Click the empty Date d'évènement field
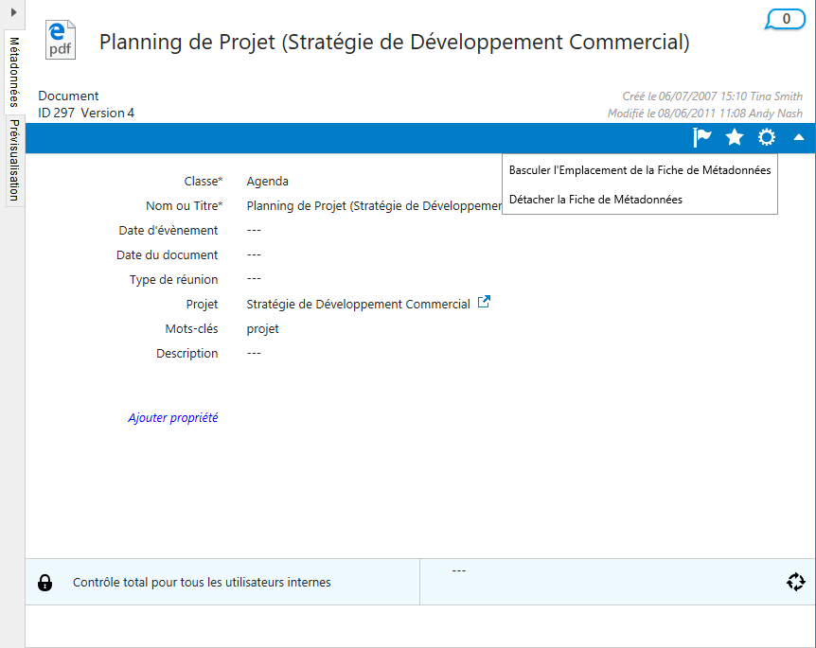Viewport: 816px width, 648px height. [x=254, y=231]
